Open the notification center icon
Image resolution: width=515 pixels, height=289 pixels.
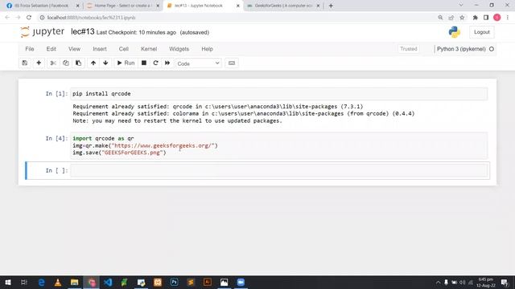[x=505, y=282]
